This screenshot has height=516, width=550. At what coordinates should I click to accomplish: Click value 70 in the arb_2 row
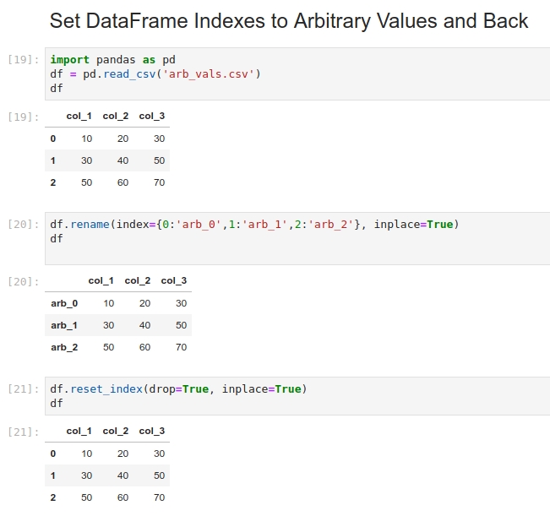coord(181,347)
